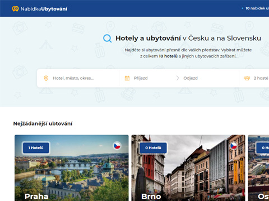Click the Czech flag on Brno card
Viewport: 269px width, 201px height.
tap(234, 146)
